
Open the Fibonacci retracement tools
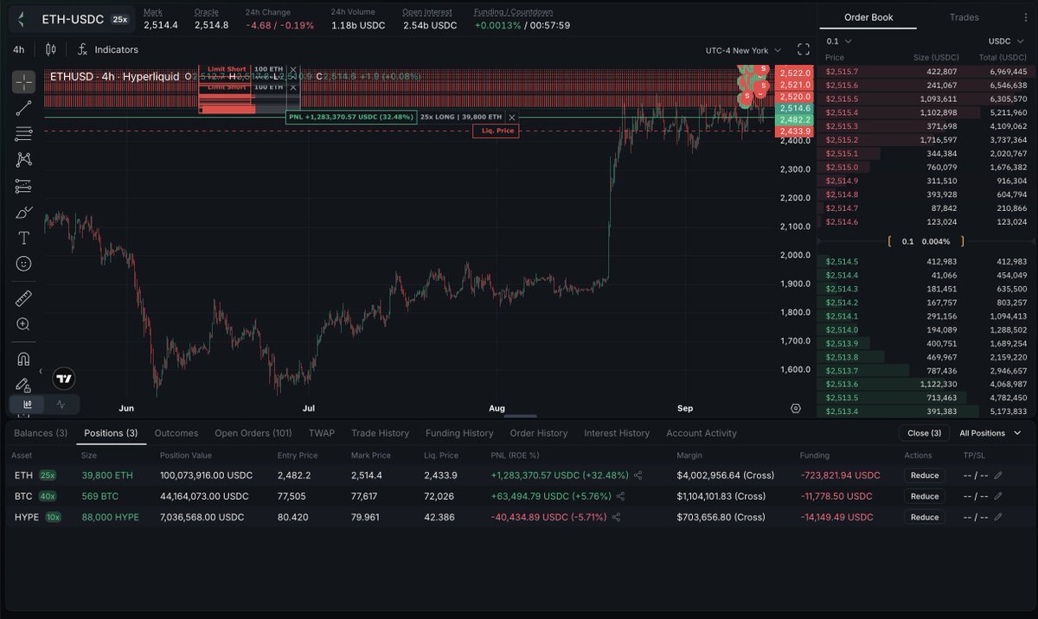(x=23, y=134)
